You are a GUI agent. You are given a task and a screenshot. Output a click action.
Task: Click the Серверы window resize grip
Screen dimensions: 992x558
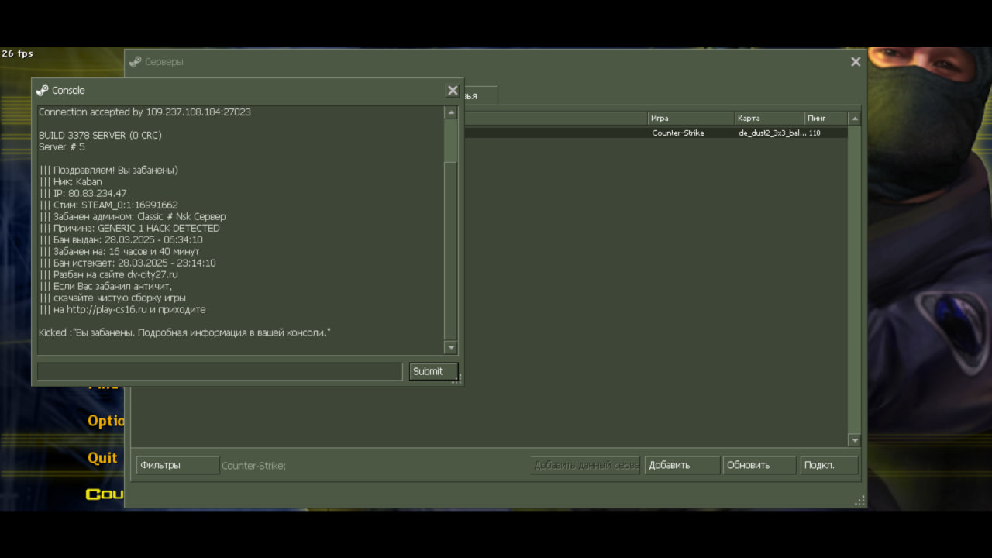pyautogui.click(x=859, y=501)
